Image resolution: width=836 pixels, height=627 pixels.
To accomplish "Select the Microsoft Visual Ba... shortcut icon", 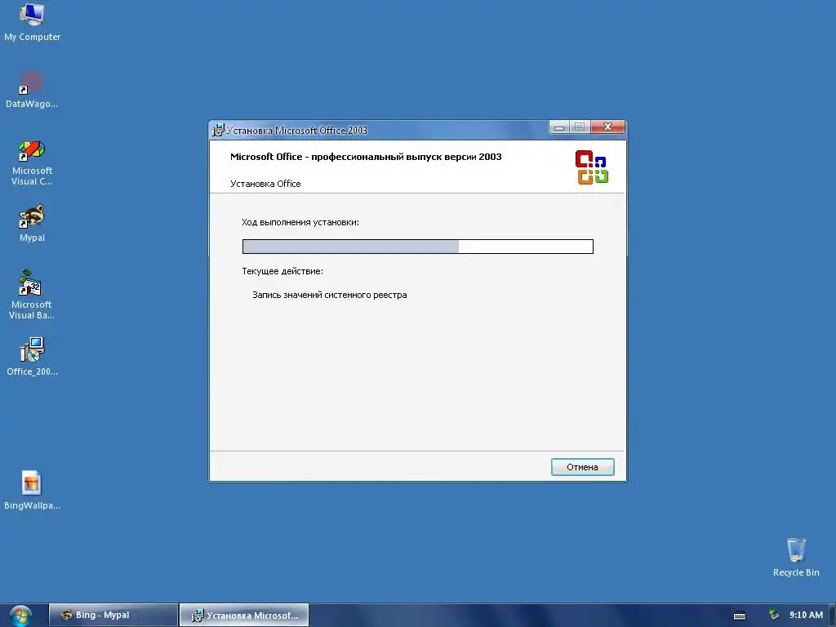I will click(32, 296).
